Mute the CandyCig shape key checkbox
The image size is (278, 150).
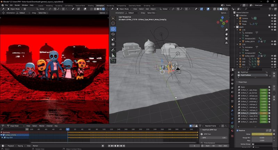(x=269, y=113)
